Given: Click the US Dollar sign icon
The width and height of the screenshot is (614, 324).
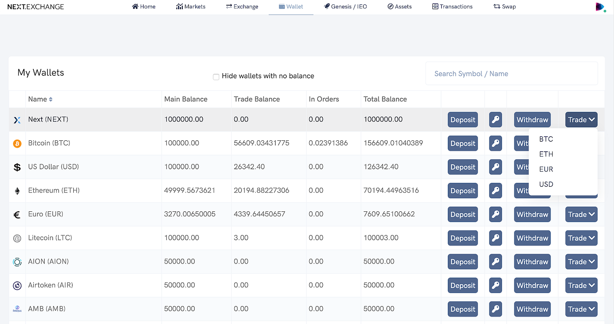Looking at the screenshot, I should coord(17,167).
